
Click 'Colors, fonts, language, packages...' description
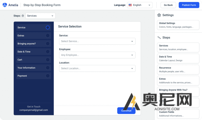pyautogui.click(x=176, y=27)
